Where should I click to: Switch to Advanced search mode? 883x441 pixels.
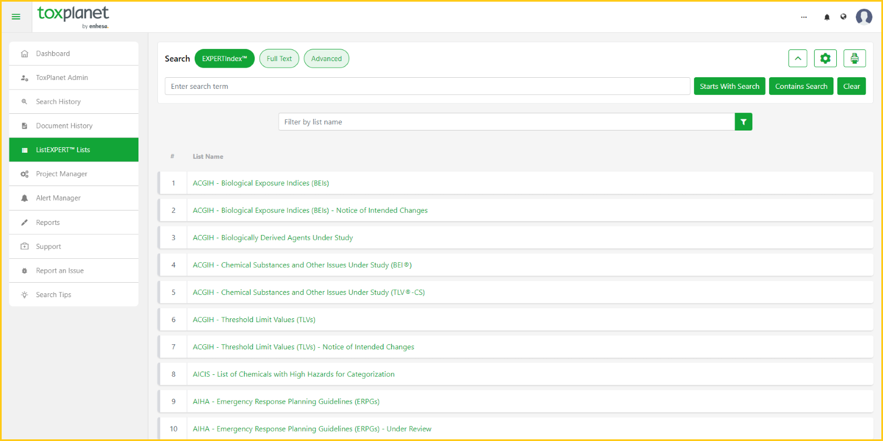coord(326,58)
